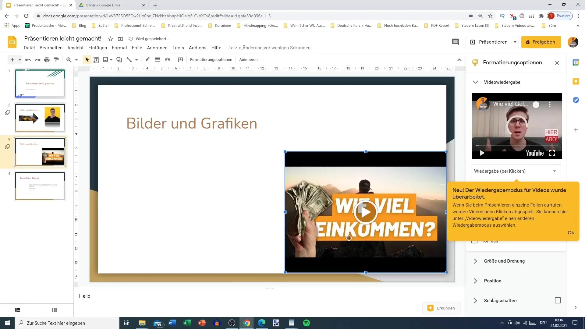This screenshot has width=585, height=329.
Task: Click the border weight icon
Action: (158, 60)
